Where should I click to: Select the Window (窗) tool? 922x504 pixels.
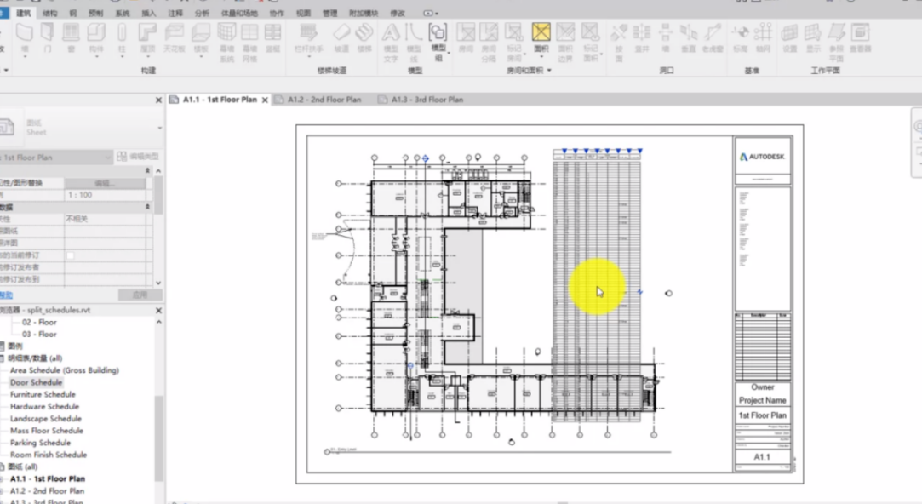coord(72,38)
